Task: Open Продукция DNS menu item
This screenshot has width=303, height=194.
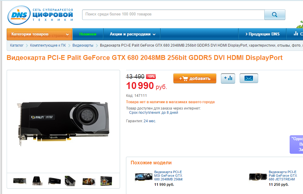Action: pyautogui.click(x=262, y=34)
